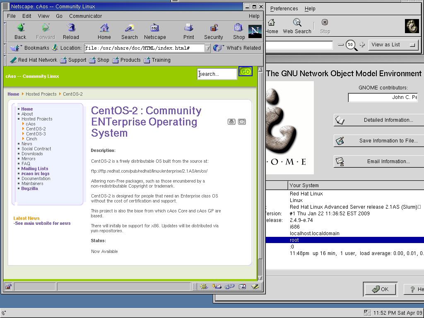Zoom out with the minus icon
The image size is (424, 318).
click(341, 45)
